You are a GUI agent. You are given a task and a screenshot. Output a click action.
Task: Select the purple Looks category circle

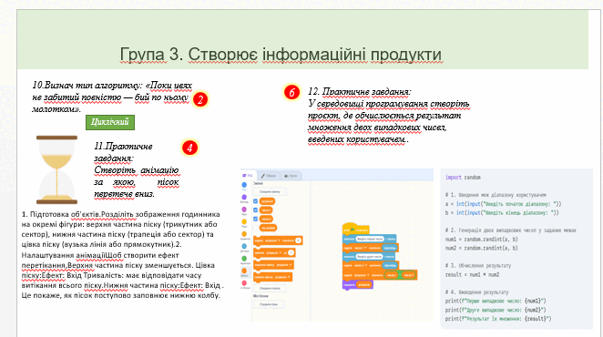[244, 197]
